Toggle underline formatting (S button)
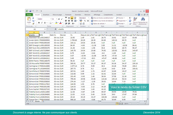173x115 pixels. [x=45, y=23]
